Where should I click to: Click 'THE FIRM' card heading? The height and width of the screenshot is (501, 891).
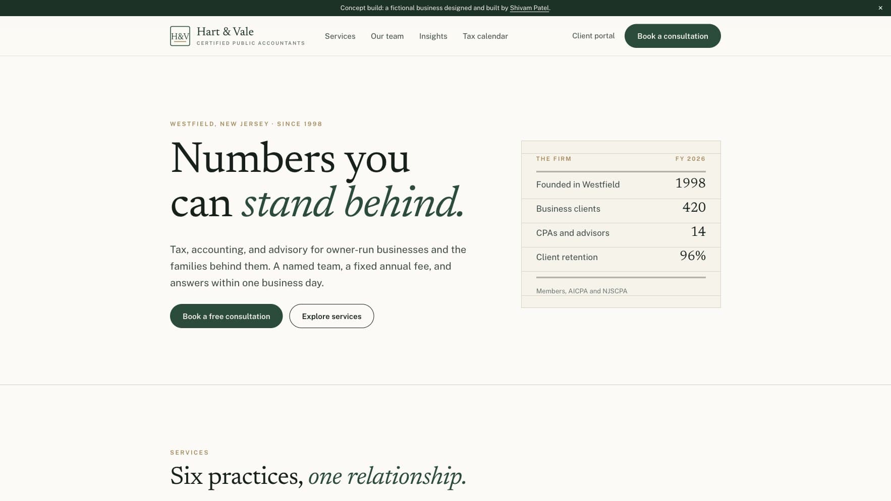[553, 159]
